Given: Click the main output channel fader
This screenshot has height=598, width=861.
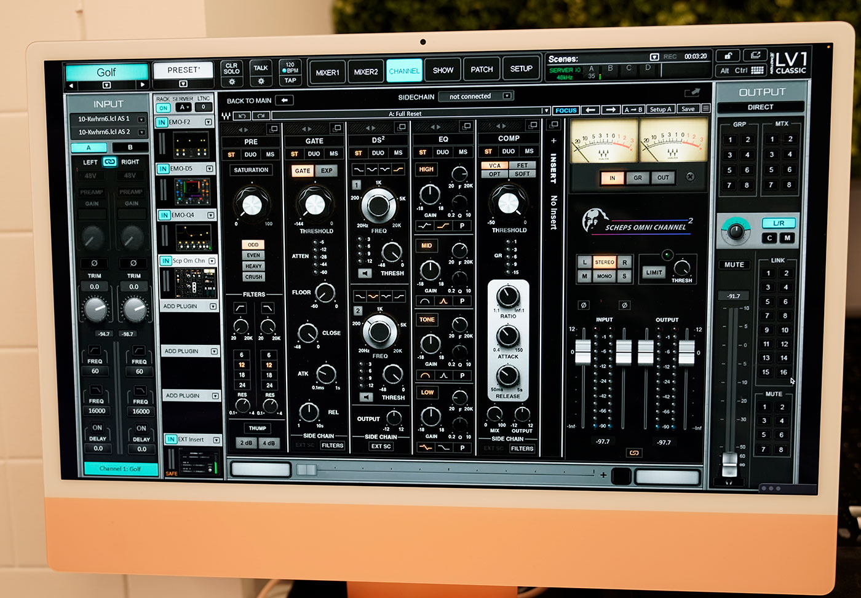Looking at the screenshot, I should (x=729, y=463).
